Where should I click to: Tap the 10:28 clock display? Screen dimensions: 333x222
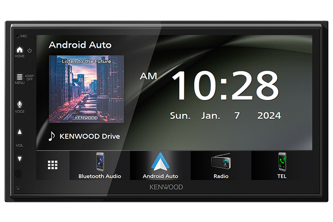(x=225, y=85)
